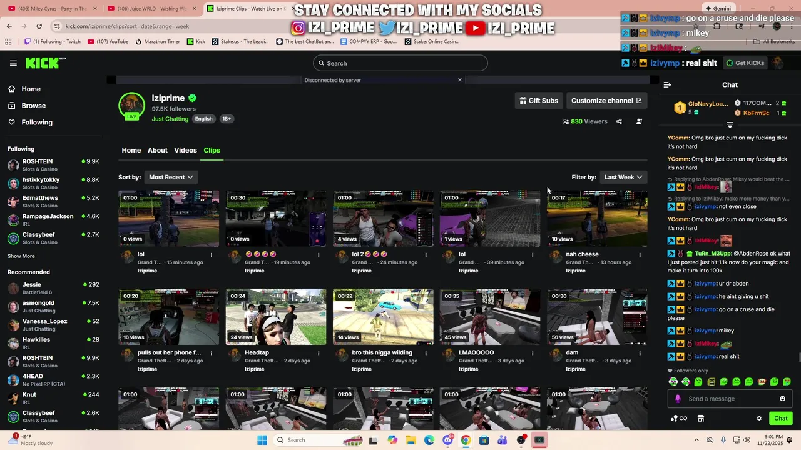Open the chat identity icon in message box
The image size is (801, 450).
click(678, 399)
